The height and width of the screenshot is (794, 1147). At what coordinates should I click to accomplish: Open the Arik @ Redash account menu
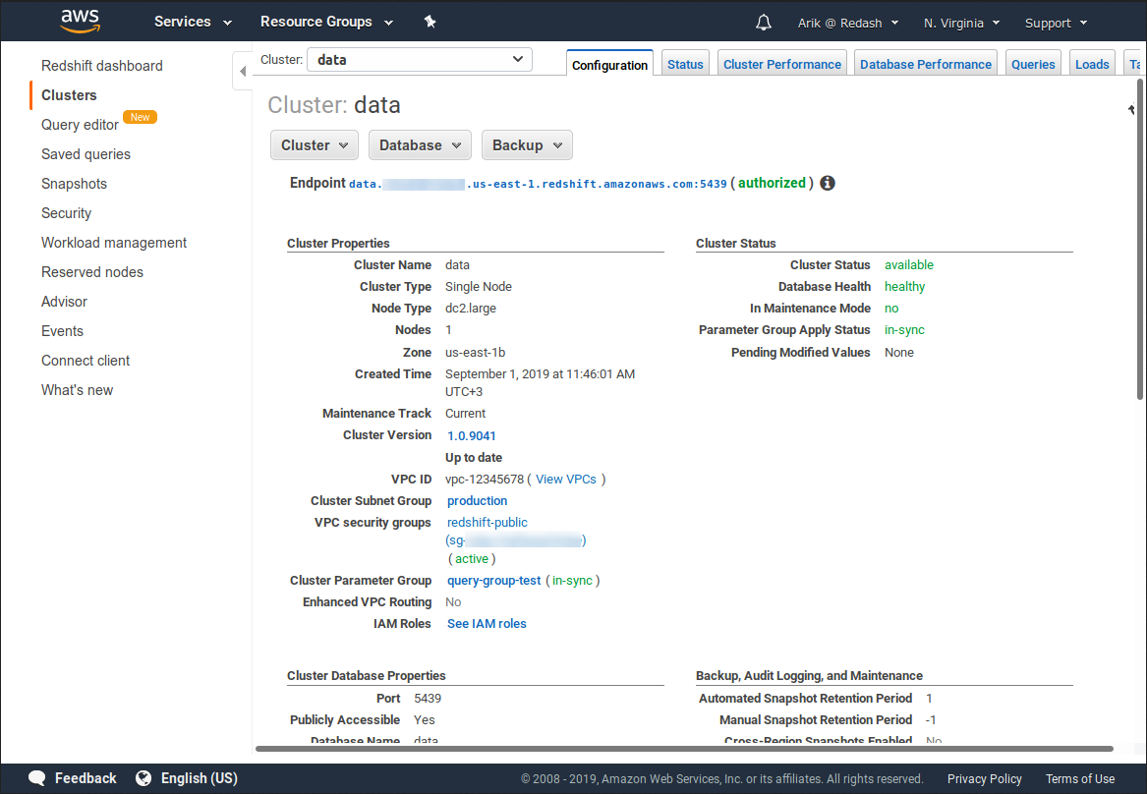(848, 23)
